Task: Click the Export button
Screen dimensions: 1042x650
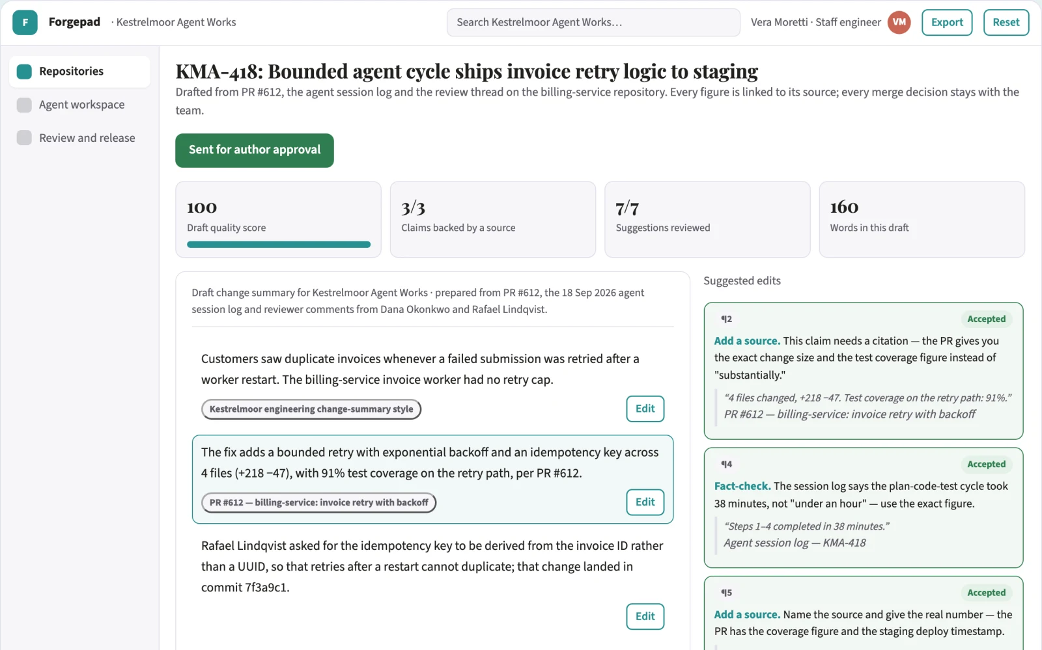Action: (x=947, y=22)
